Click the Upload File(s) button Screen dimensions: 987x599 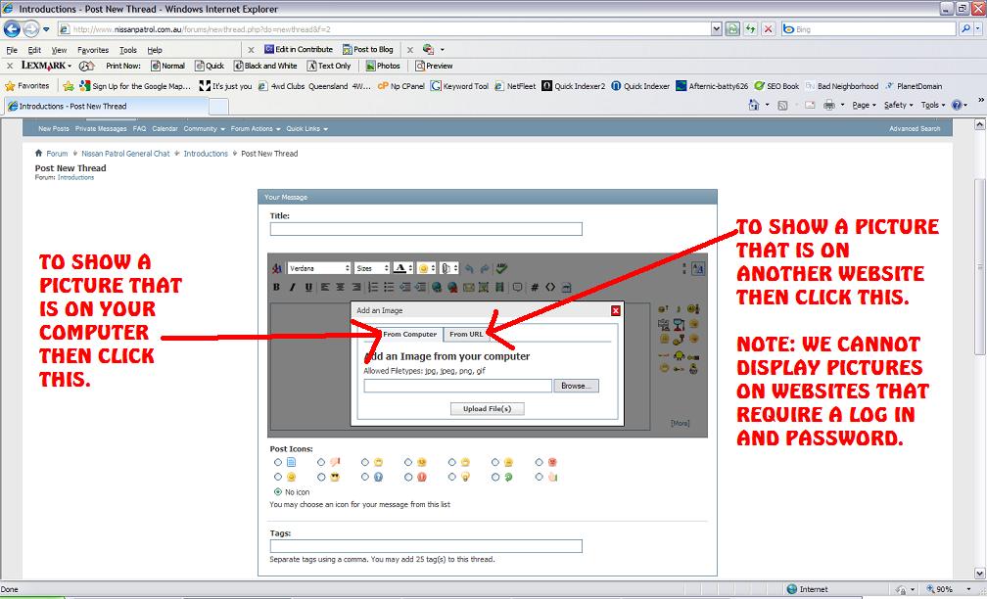(x=488, y=409)
